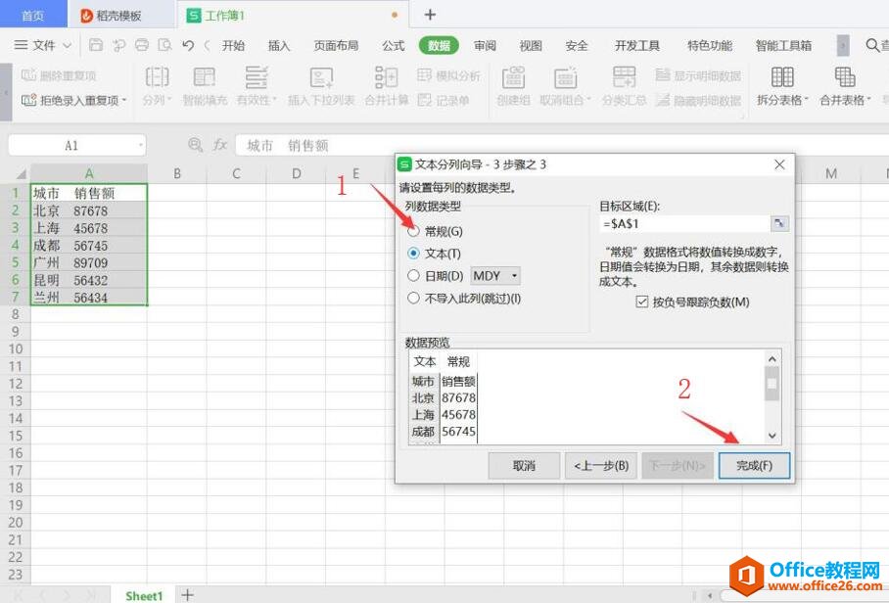
Task: Click the 完成(F) finish button
Action: click(x=754, y=465)
